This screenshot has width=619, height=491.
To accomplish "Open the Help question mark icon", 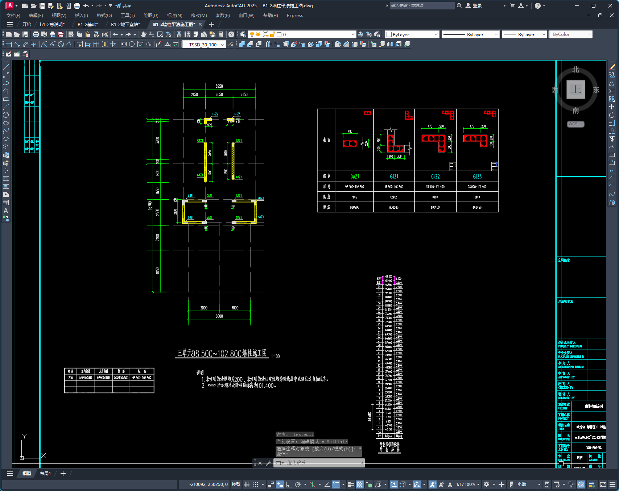I will click(231, 34).
